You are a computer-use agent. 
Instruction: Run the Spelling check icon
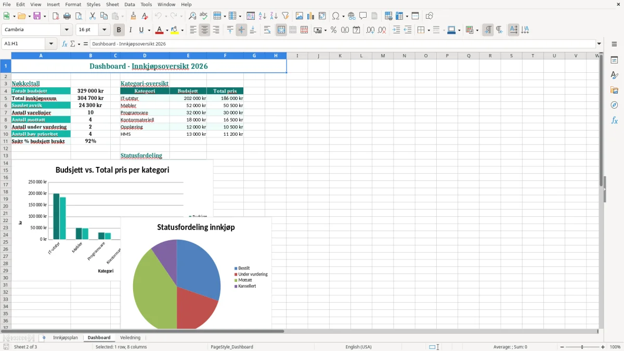click(203, 16)
